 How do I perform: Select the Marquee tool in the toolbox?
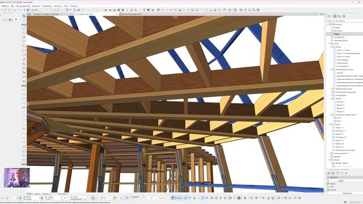24,20
